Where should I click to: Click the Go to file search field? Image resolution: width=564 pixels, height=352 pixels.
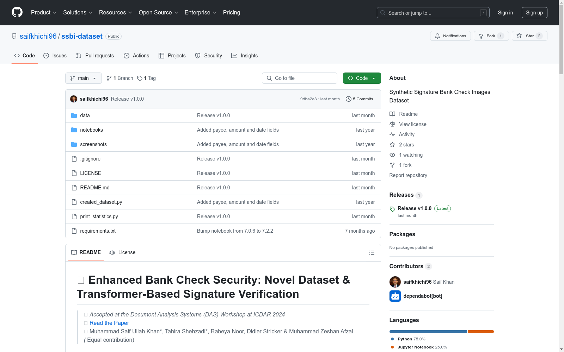[x=300, y=78]
